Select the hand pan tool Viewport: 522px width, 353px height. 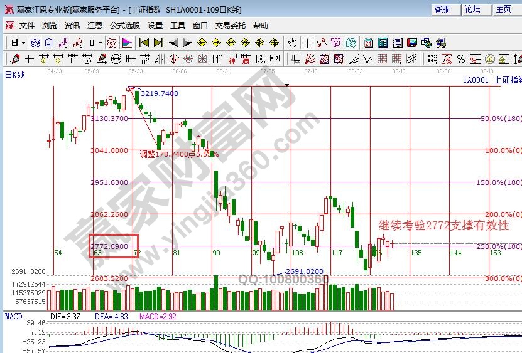click(x=292, y=43)
